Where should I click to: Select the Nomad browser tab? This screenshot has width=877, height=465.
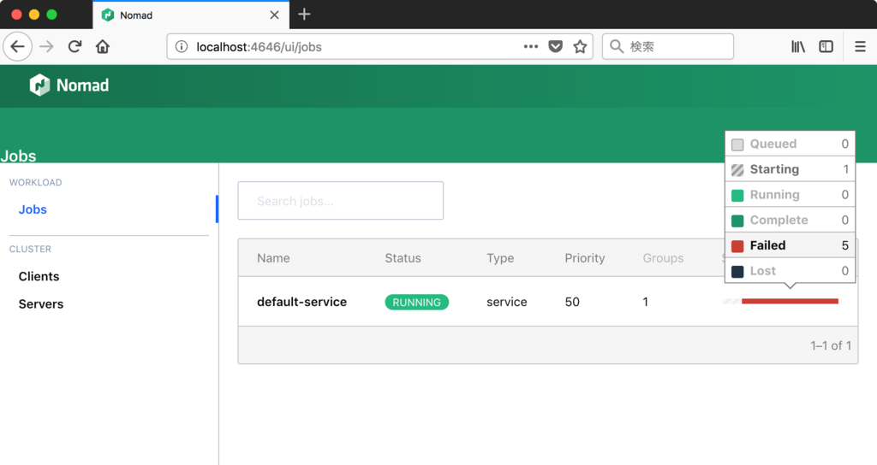click(191, 15)
